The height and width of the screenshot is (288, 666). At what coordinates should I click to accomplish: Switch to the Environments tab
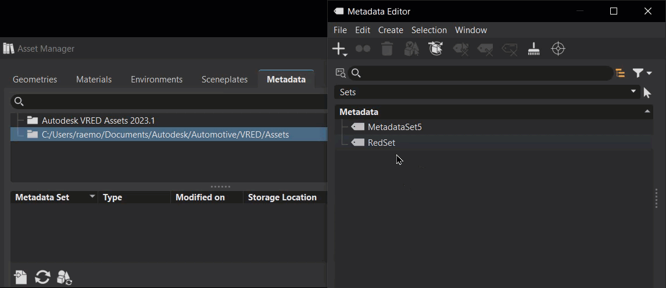point(156,80)
